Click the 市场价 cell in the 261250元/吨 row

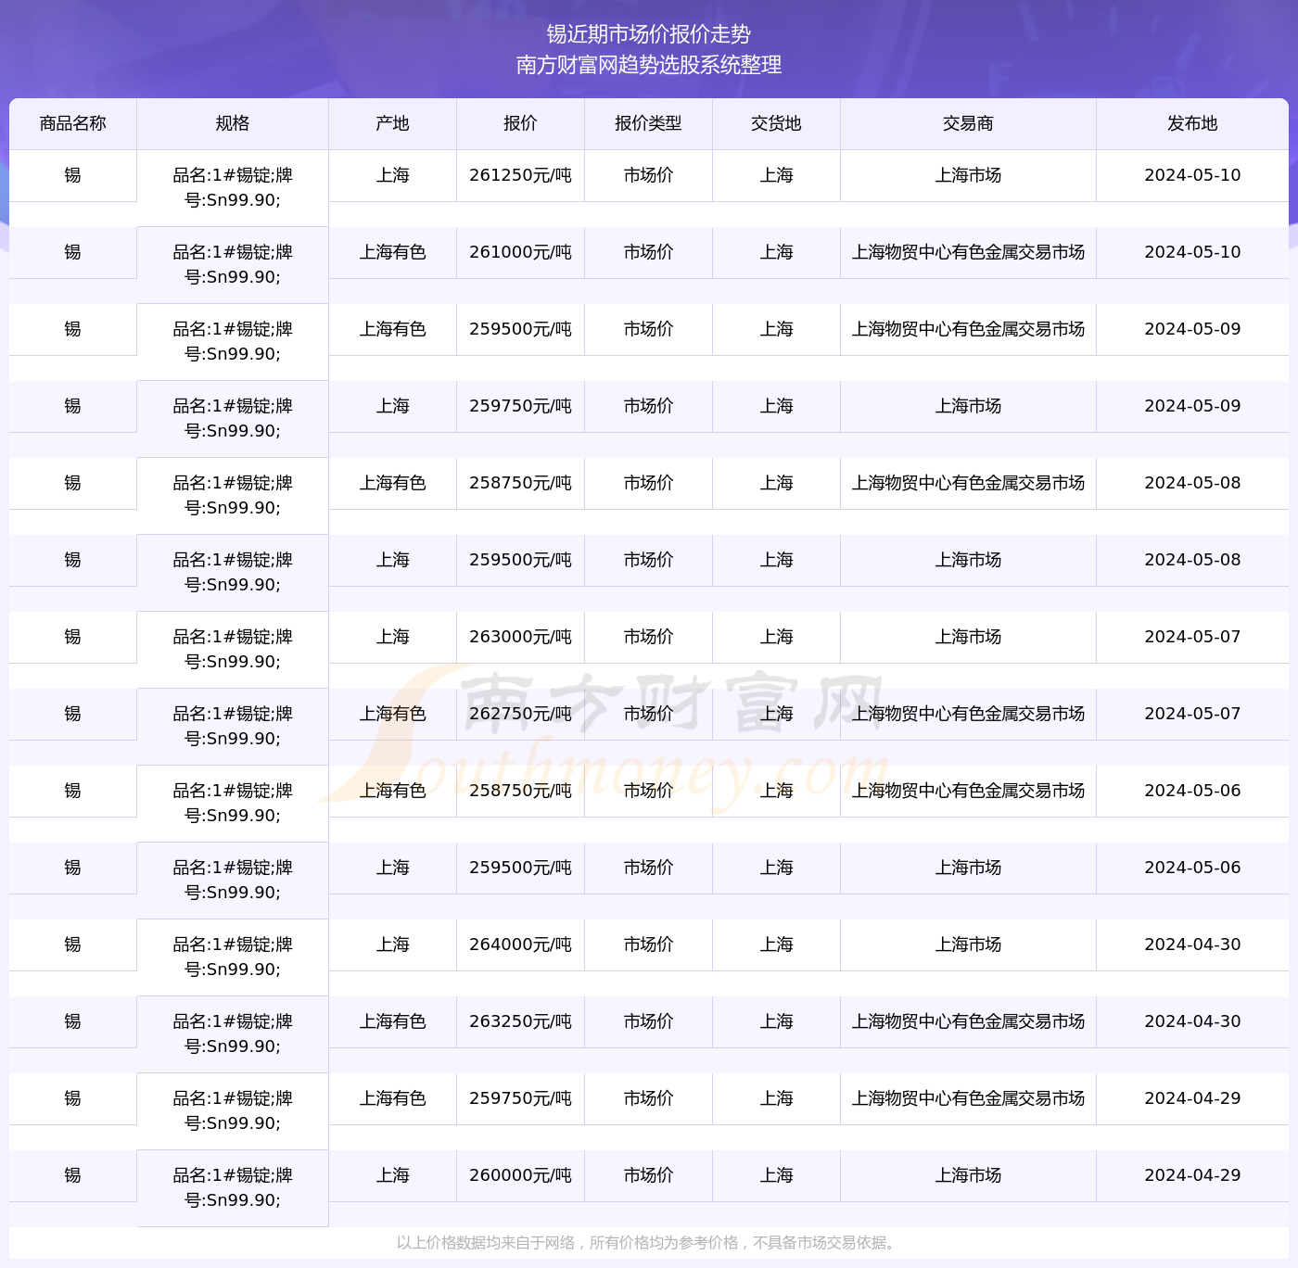pyautogui.click(x=649, y=175)
